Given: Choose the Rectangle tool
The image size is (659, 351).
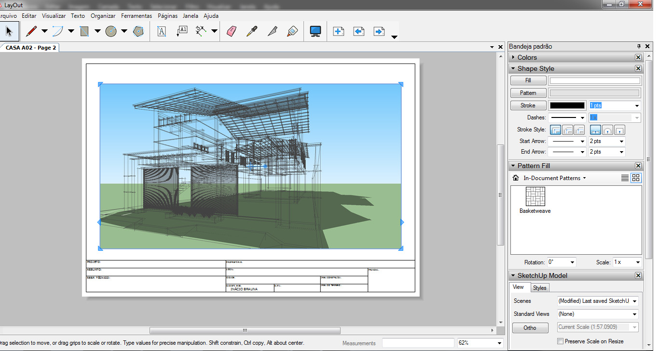Looking at the screenshot, I should (84, 31).
